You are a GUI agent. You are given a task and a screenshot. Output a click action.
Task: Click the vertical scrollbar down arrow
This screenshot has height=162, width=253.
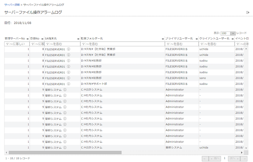(x=246, y=147)
